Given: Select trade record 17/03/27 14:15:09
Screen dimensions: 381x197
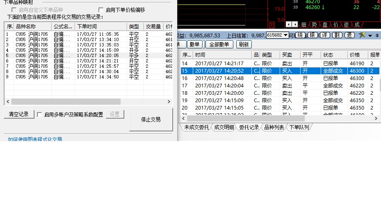Looking at the screenshot, I should (x=89, y=50).
